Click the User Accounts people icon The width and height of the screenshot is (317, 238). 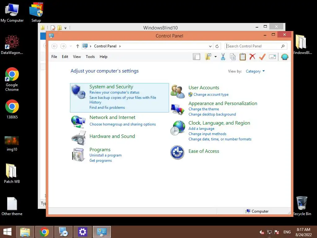click(x=177, y=91)
